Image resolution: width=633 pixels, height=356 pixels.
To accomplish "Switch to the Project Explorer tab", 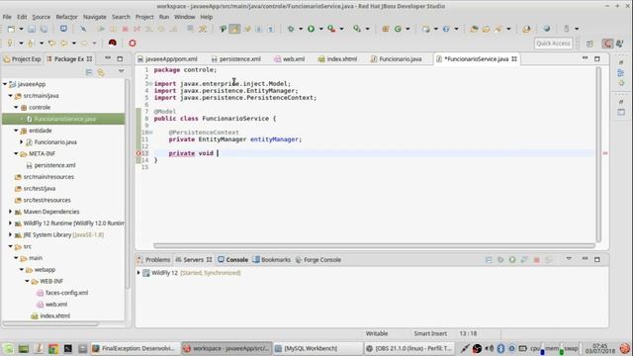I will [x=22, y=59].
